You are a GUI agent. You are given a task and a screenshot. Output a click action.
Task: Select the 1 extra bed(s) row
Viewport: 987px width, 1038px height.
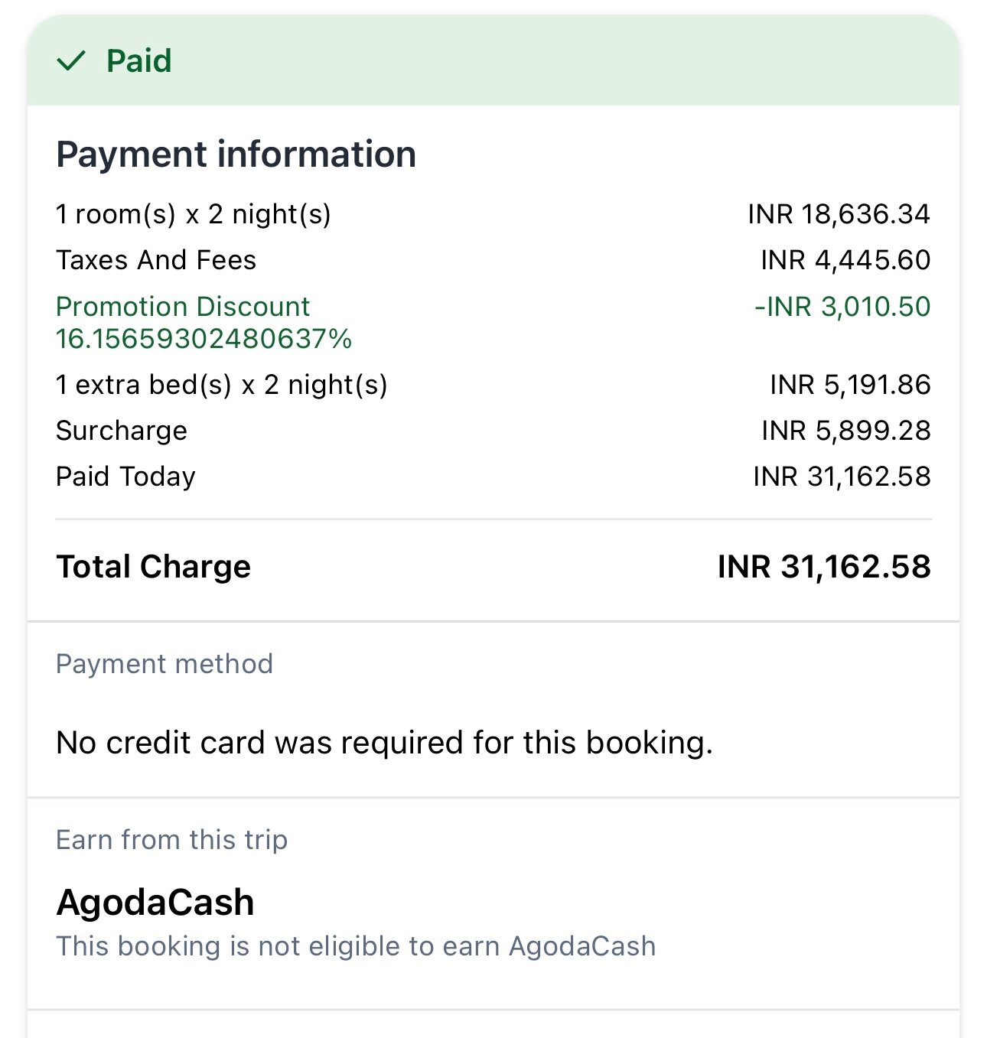pyautogui.click(x=493, y=385)
